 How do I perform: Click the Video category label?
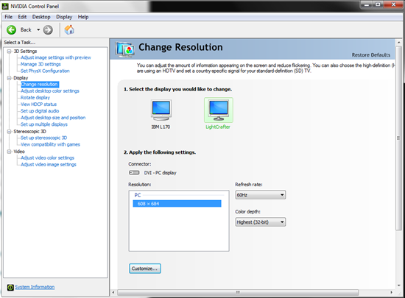click(x=19, y=152)
